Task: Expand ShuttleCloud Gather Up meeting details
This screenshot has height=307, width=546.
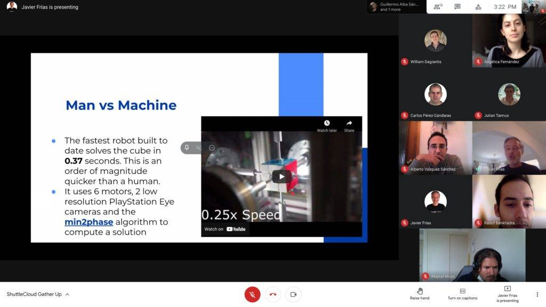Action: click(x=38, y=294)
